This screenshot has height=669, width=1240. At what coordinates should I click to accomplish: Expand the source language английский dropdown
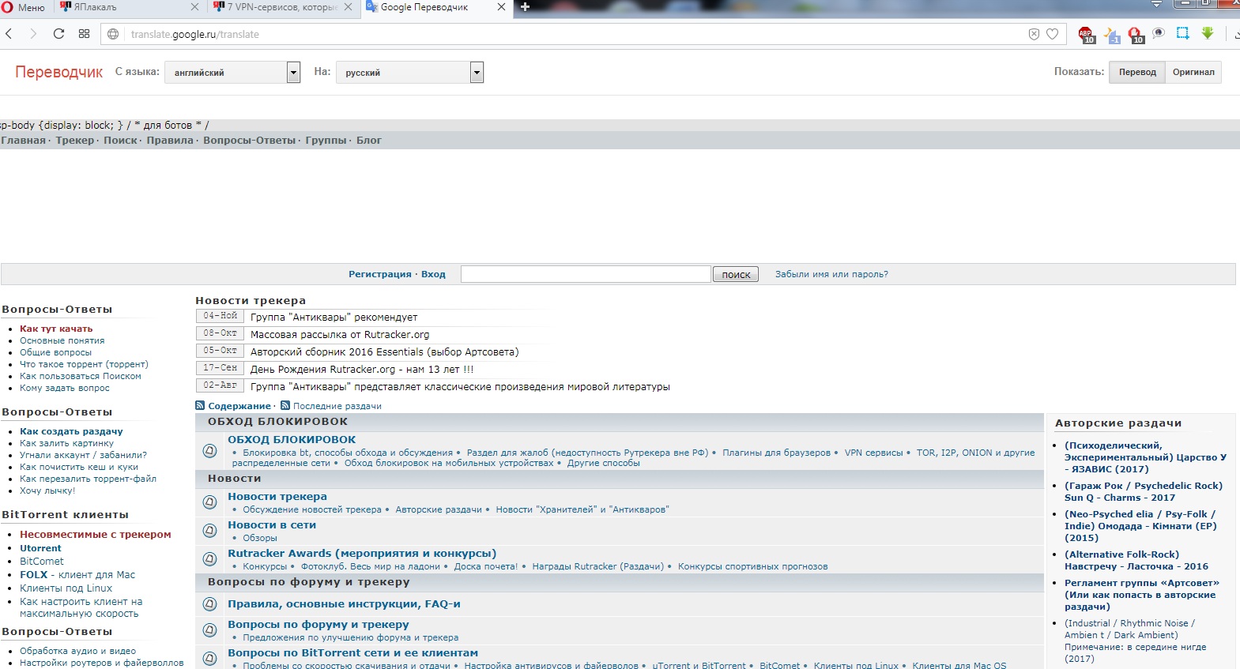[x=232, y=73]
